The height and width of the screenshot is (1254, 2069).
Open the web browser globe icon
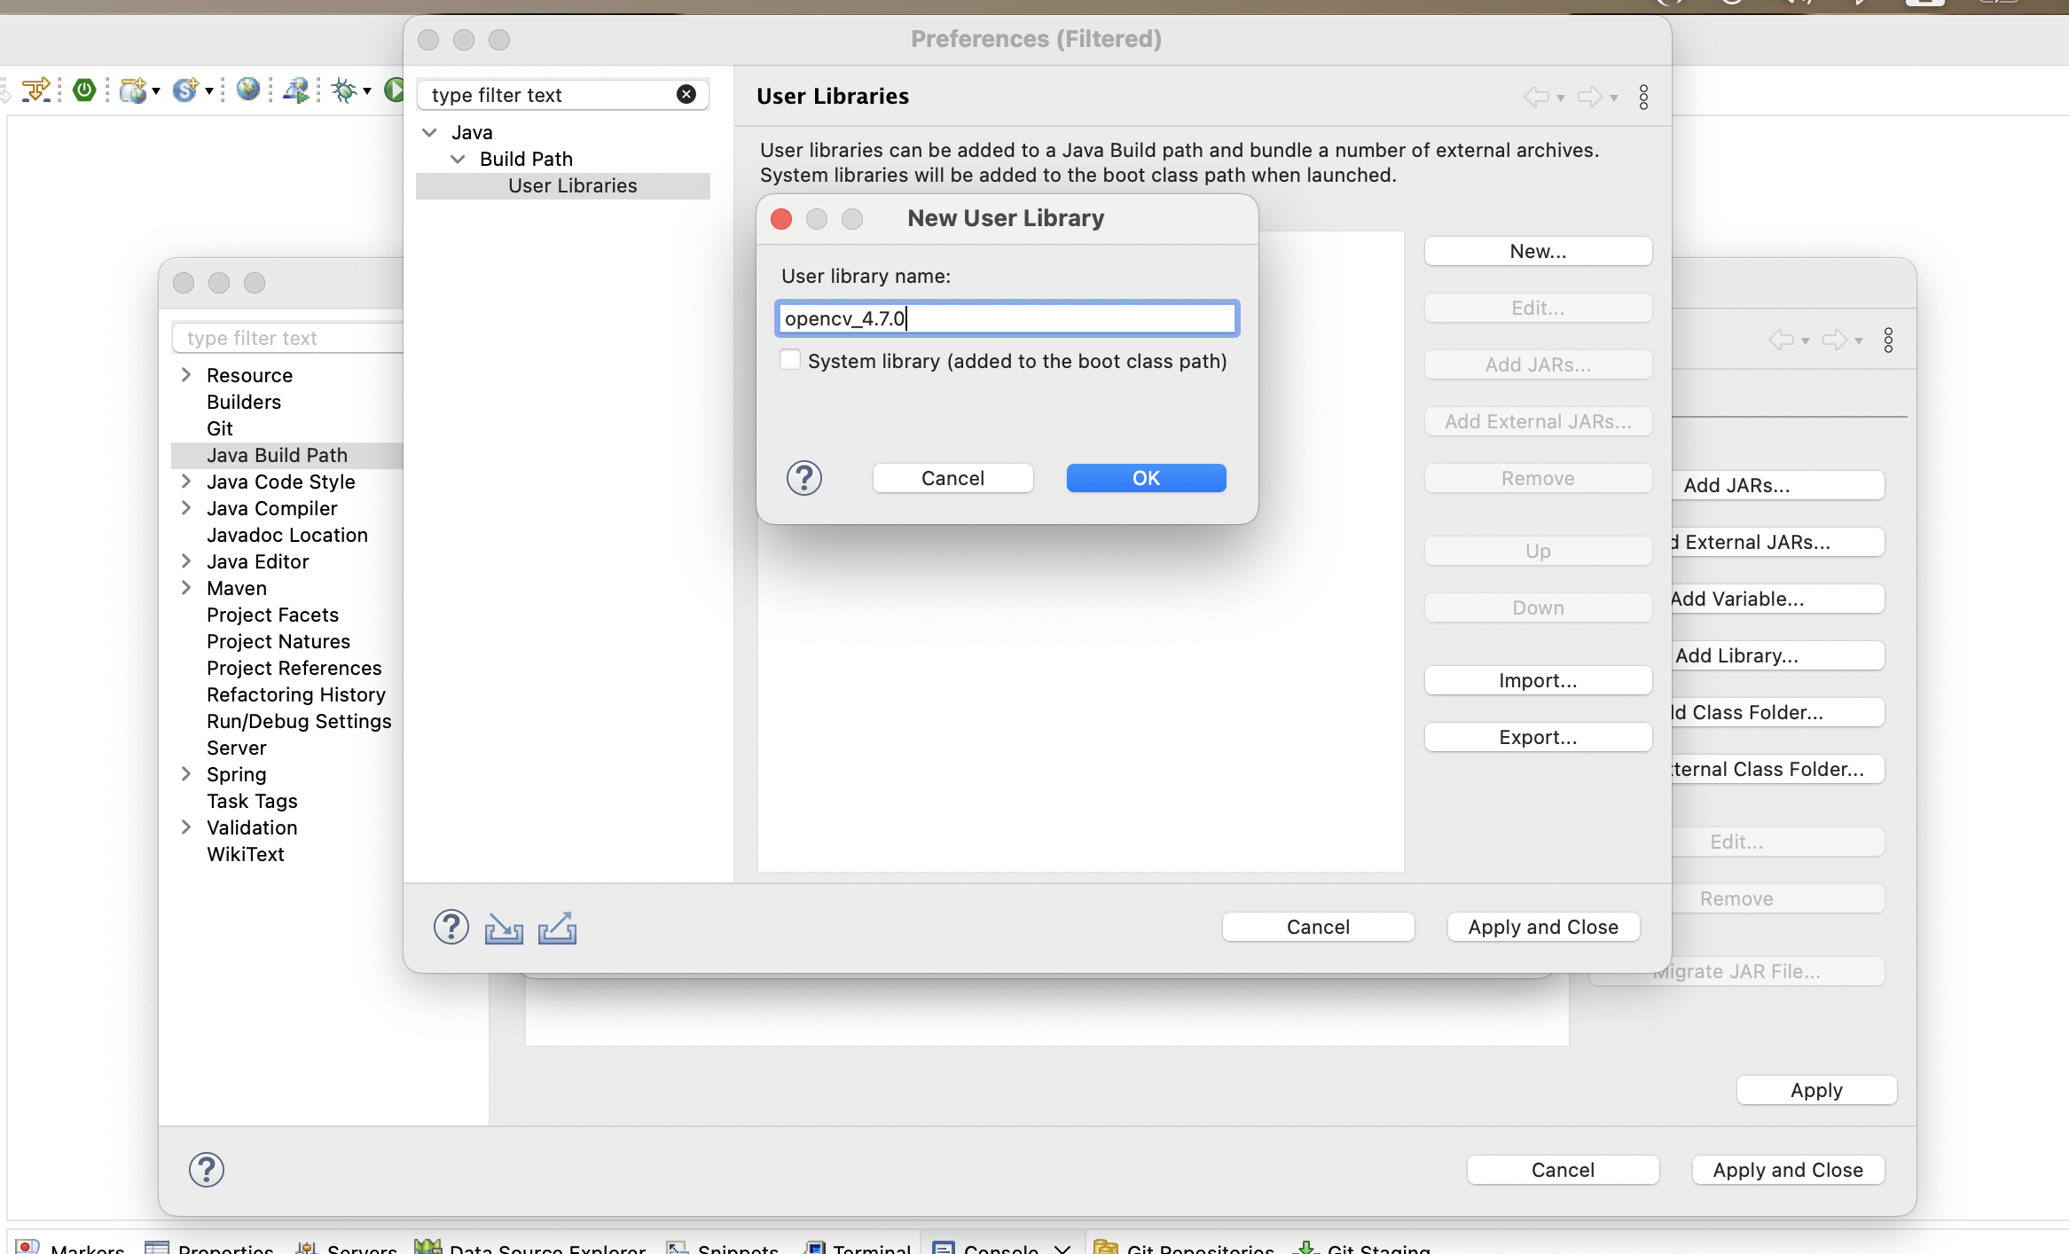(x=248, y=89)
